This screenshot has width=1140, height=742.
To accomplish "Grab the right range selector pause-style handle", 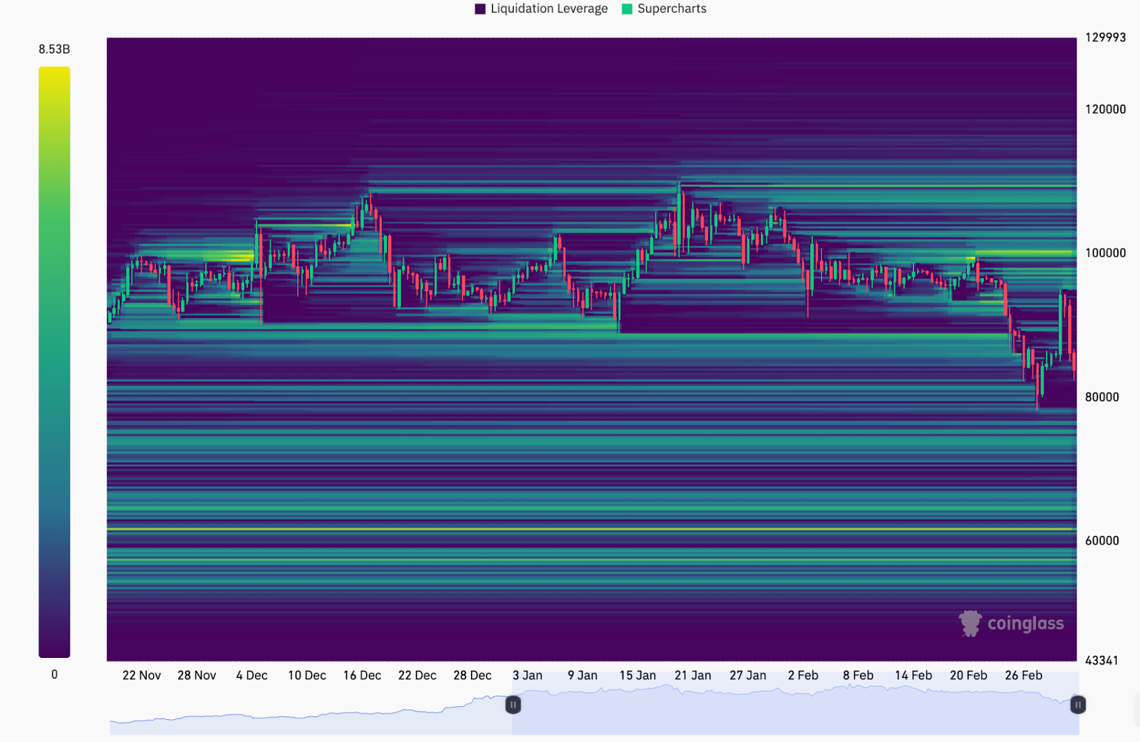I will pos(1078,705).
